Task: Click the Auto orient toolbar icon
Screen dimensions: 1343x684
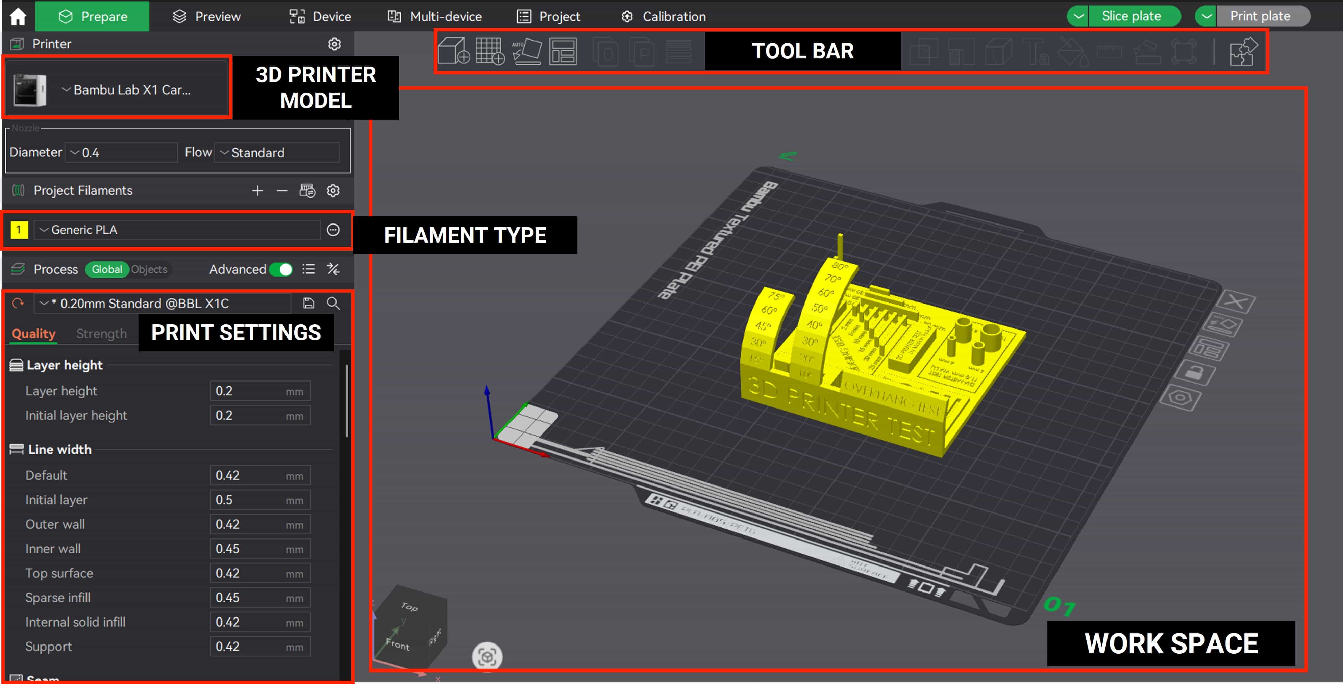Action: pyautogui.click(x=527, y=51)
